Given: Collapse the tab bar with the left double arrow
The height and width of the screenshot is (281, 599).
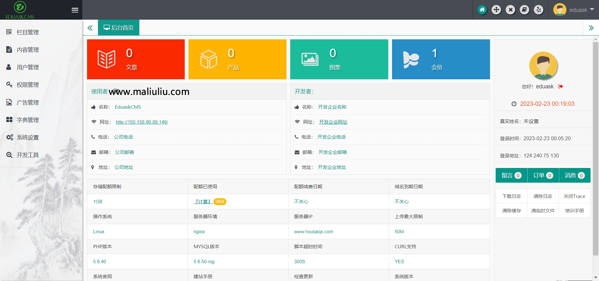Looking at the screenshot, I should (x=90, y=28).
